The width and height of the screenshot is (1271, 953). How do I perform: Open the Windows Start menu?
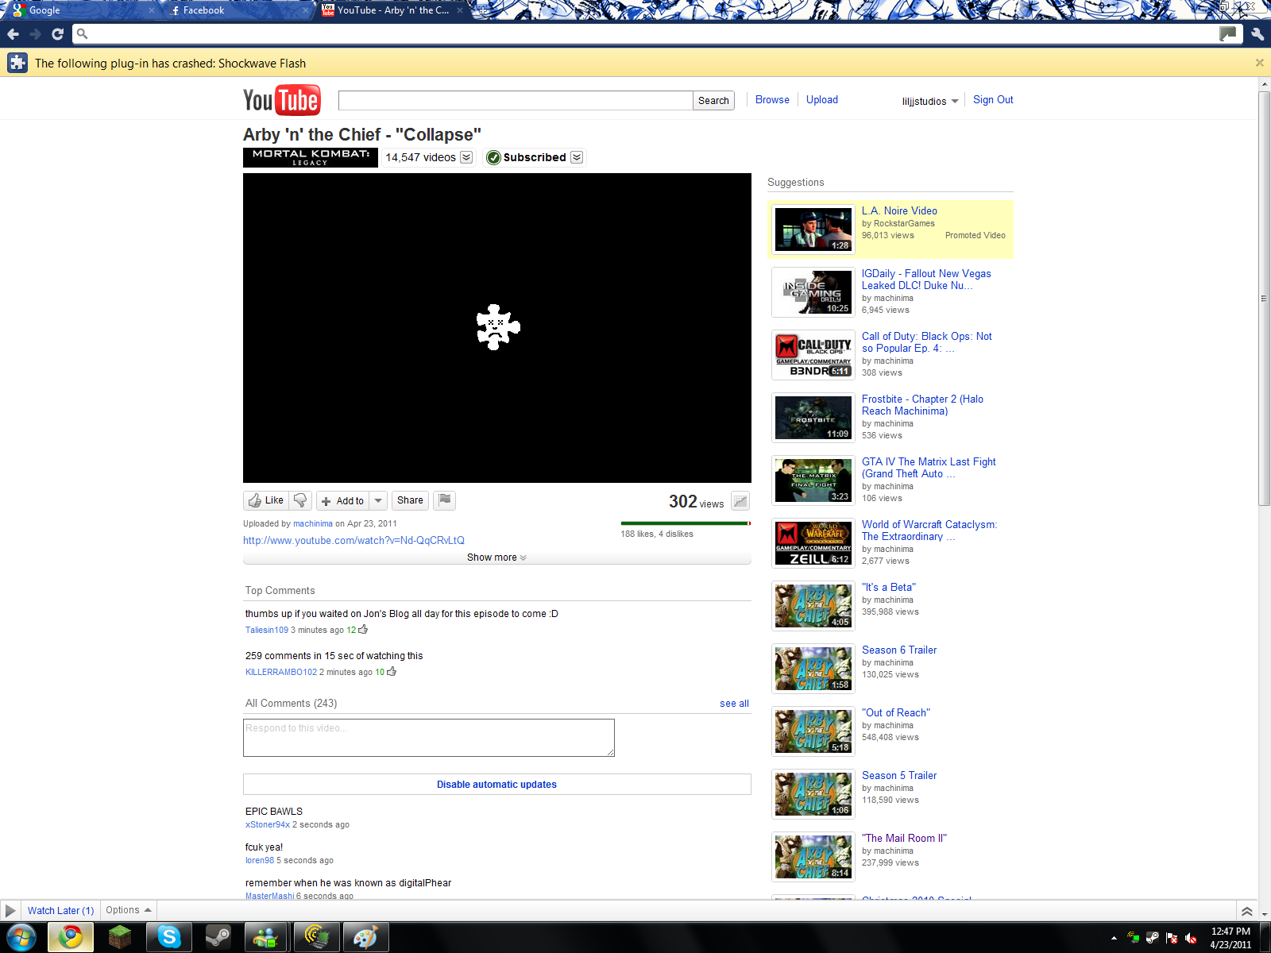tap(21, 937)
